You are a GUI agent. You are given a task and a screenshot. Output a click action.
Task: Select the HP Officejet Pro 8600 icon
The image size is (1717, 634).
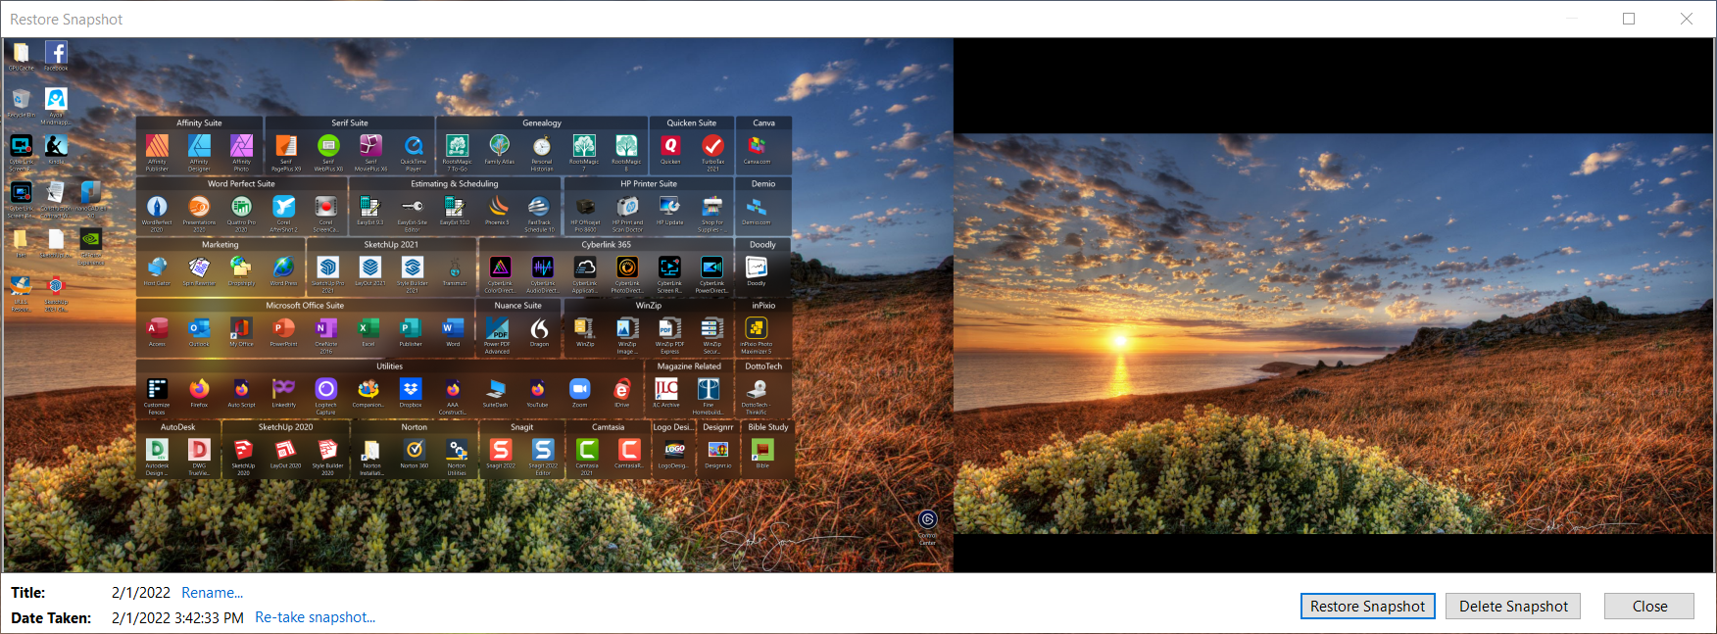[585, 214]
